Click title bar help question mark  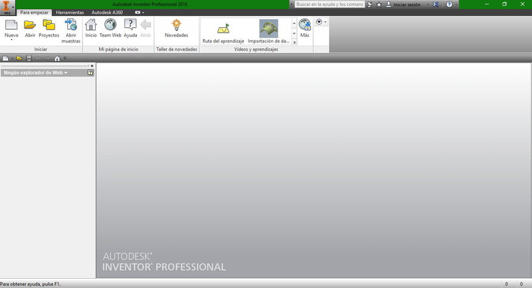pyautogui.click(x=449, y=5)
